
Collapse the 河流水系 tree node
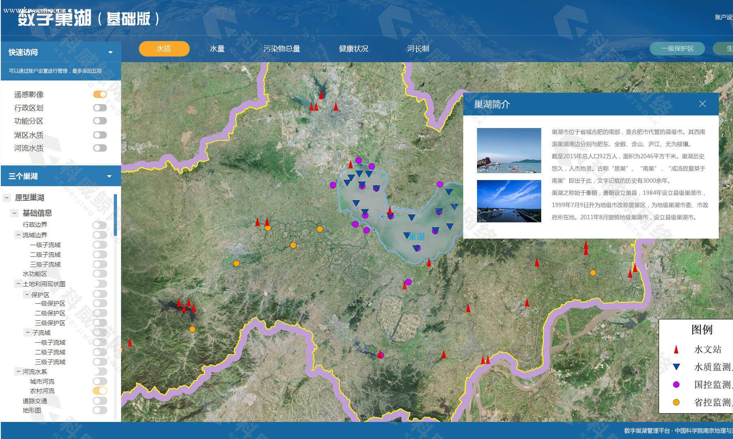click(x=18, y=372)
